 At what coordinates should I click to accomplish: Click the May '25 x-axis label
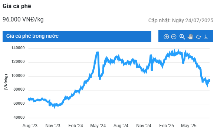[189, 126]
